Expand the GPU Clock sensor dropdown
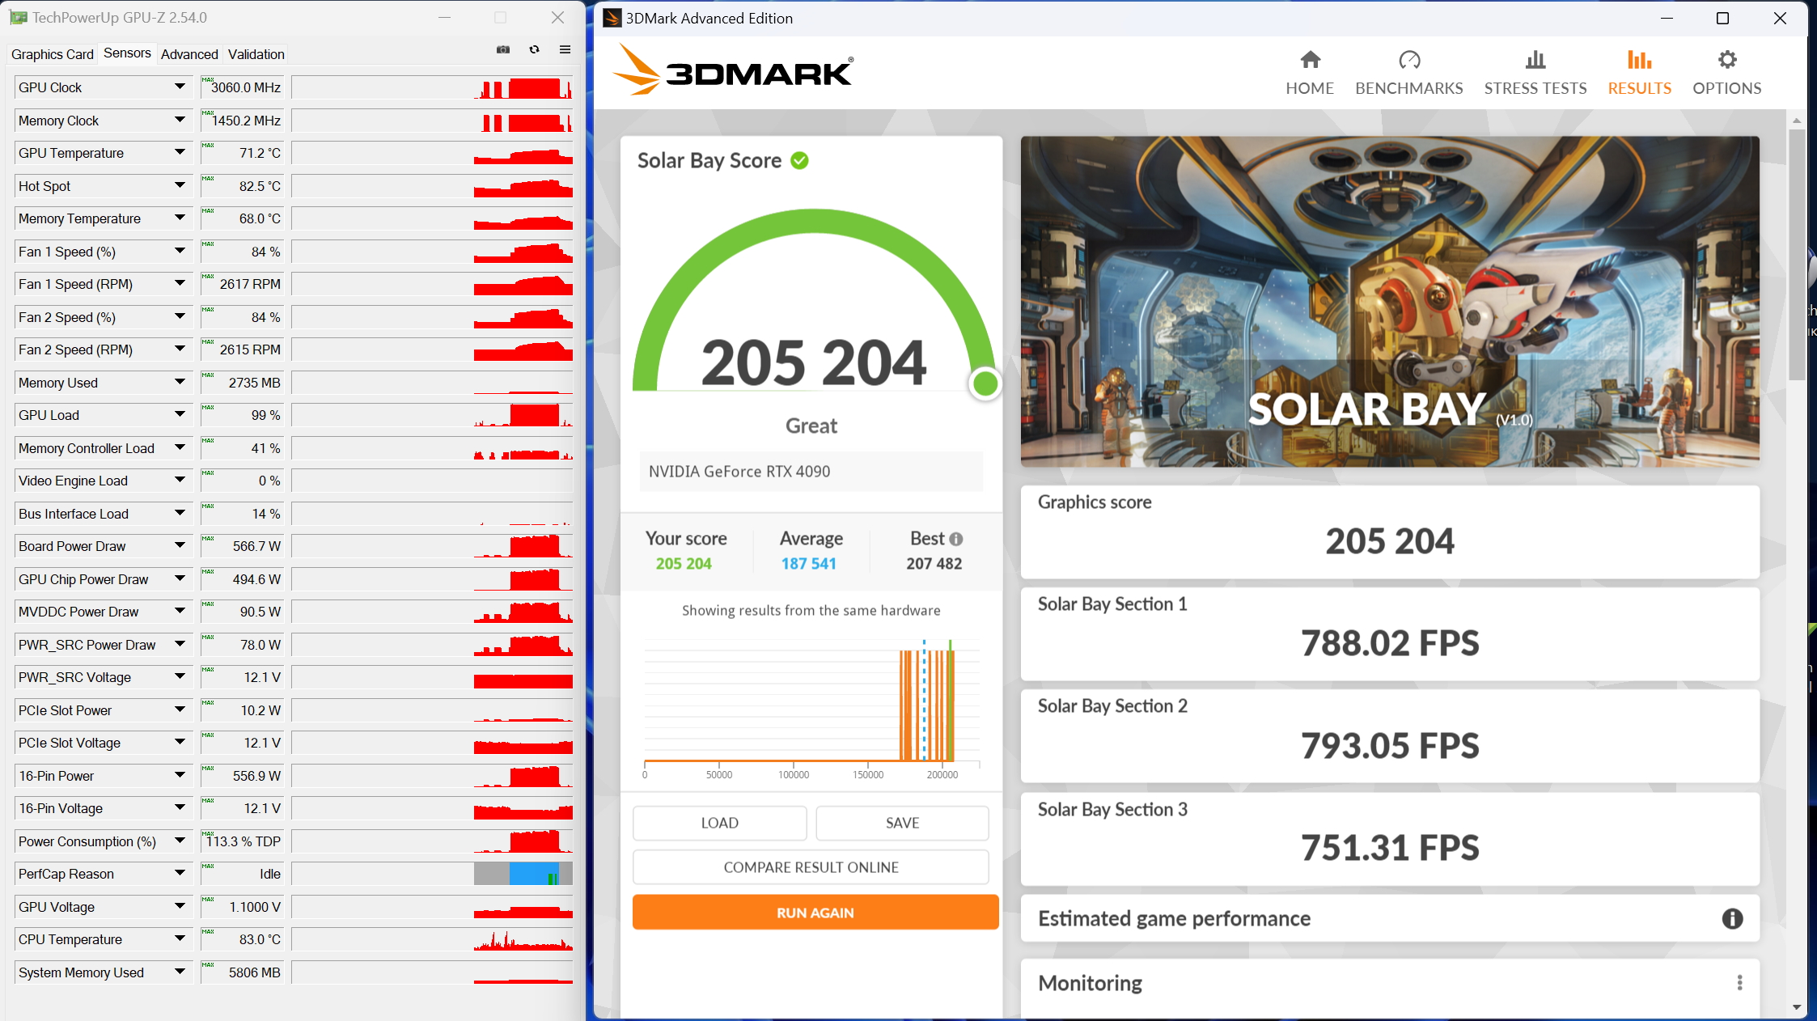 180,87
